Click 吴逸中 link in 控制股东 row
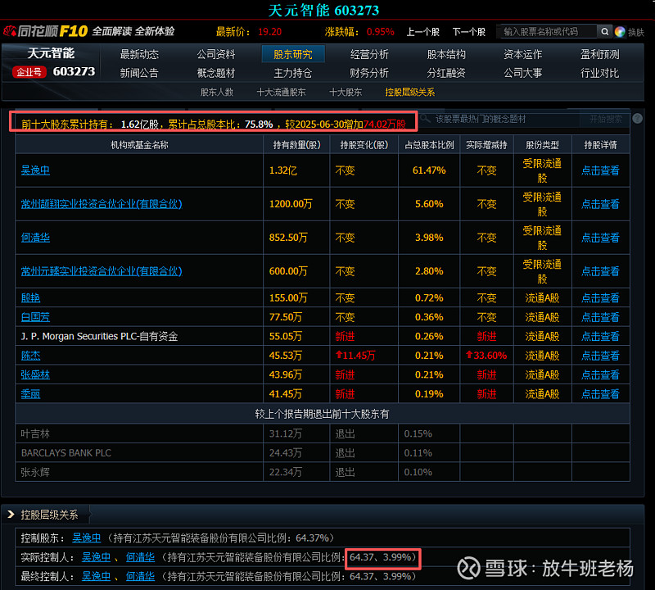This screenshot has height=590, width=655. point(87,538)
